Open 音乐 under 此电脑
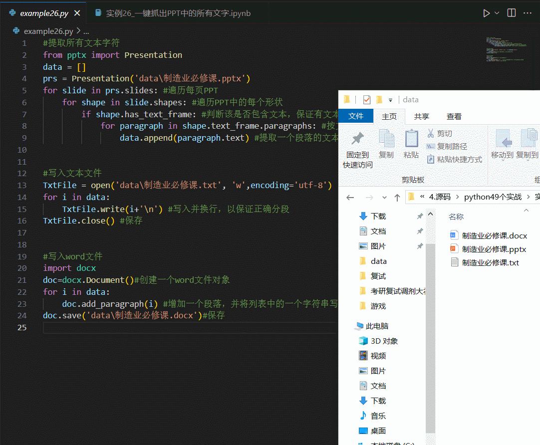This screenshot has height=445, width=540. pos(378,416)
